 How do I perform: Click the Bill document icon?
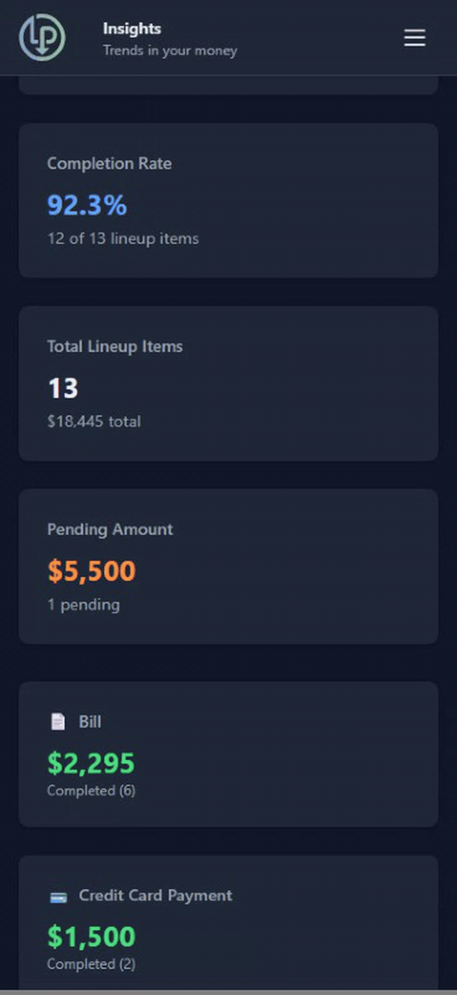(58, 722)
